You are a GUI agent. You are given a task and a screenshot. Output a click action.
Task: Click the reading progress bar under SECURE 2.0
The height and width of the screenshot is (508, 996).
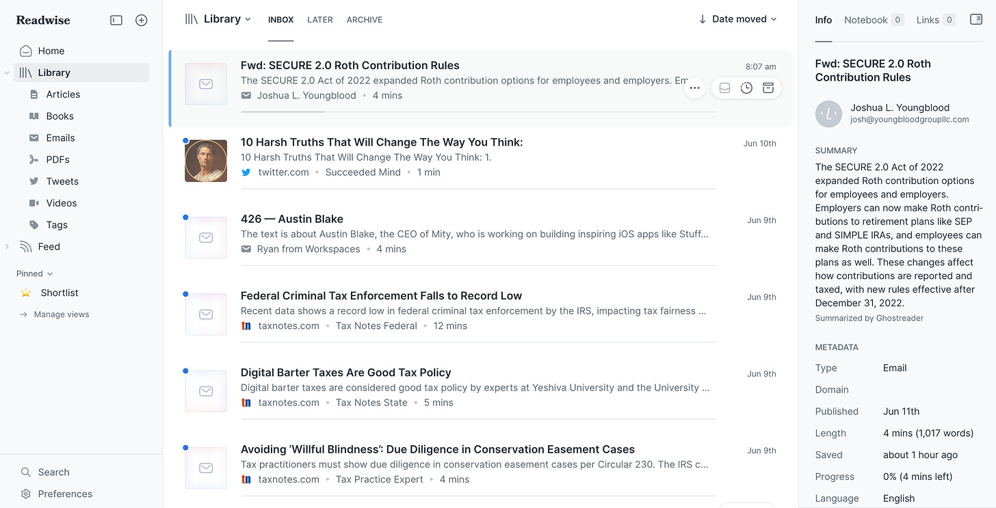pos(478,111)
